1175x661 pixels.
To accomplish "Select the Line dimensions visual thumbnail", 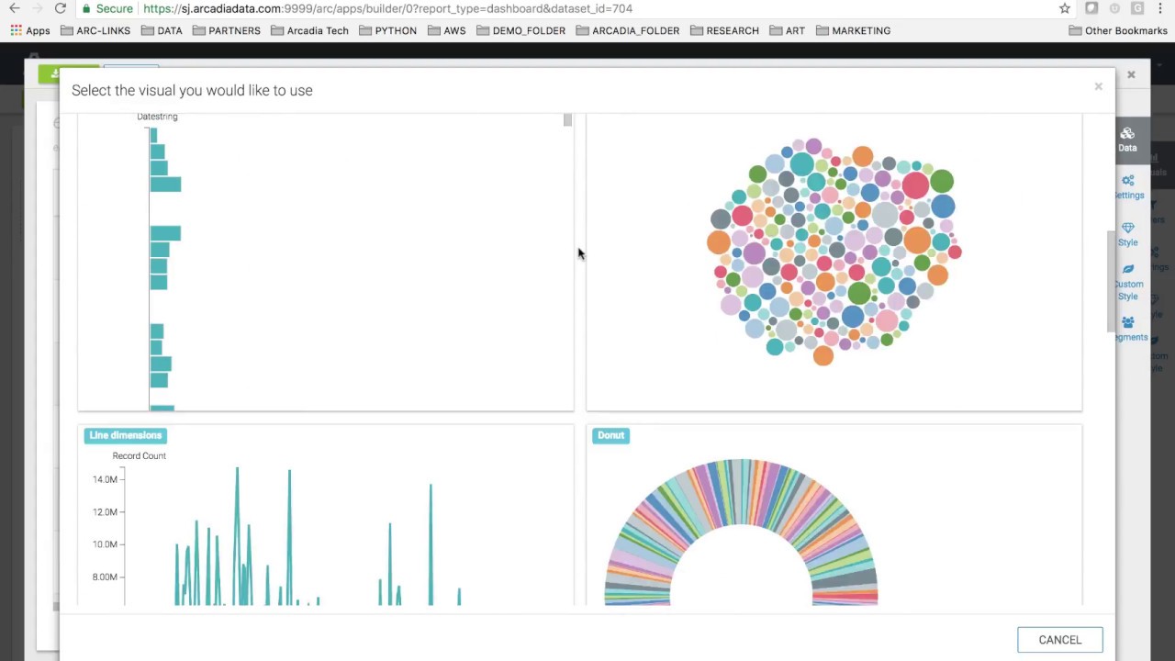I will pos(326,515).
